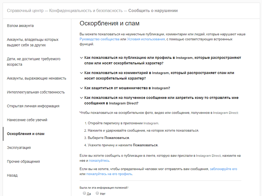
Task: Click step 'Укажите причину и нажмите Пожаловаться'
Action: [123, 145]
